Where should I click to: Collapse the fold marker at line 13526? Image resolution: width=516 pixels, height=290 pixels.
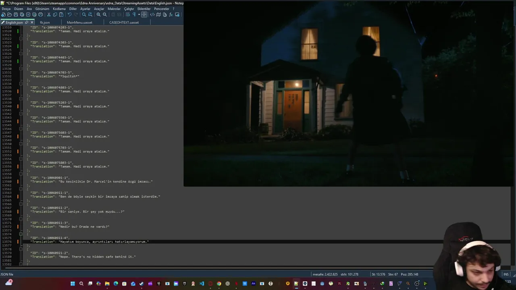(21, 54)
